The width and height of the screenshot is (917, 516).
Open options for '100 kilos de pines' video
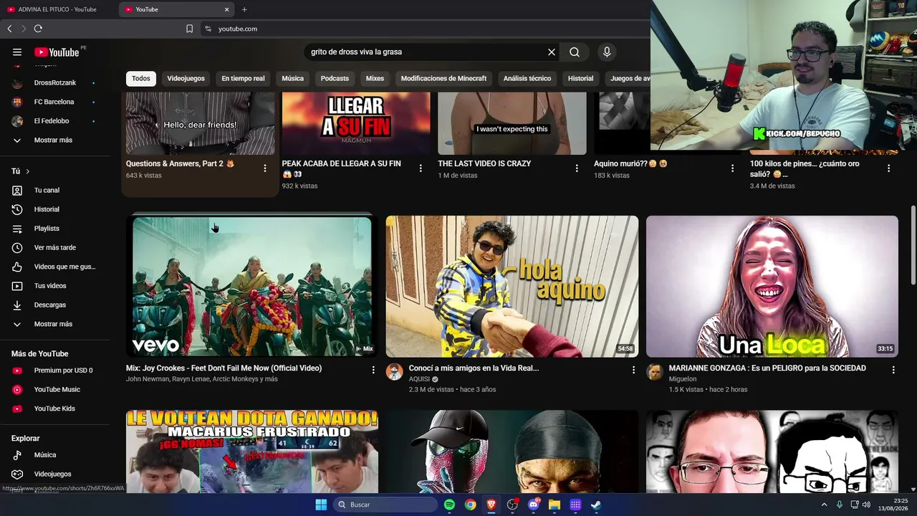tap(888, 168)
